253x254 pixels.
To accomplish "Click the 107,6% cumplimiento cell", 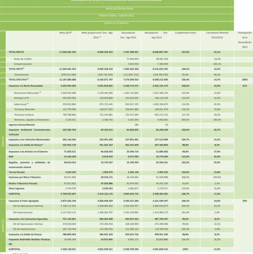I will click(185, 52).
